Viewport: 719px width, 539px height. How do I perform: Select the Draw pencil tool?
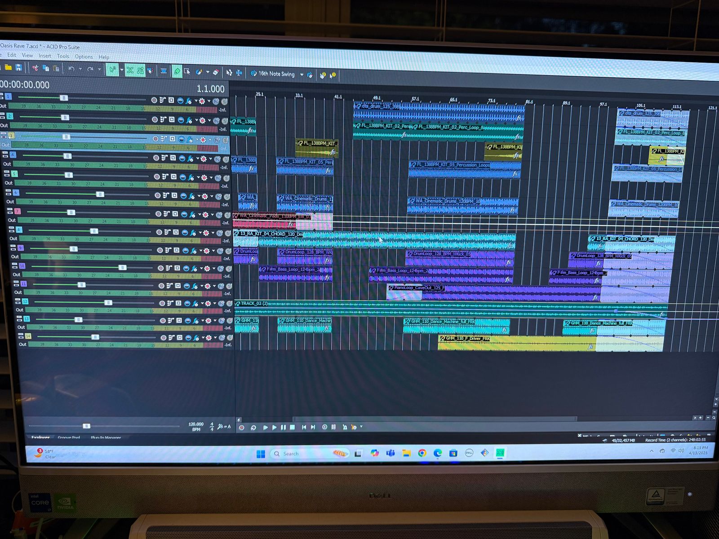(177, 71)
